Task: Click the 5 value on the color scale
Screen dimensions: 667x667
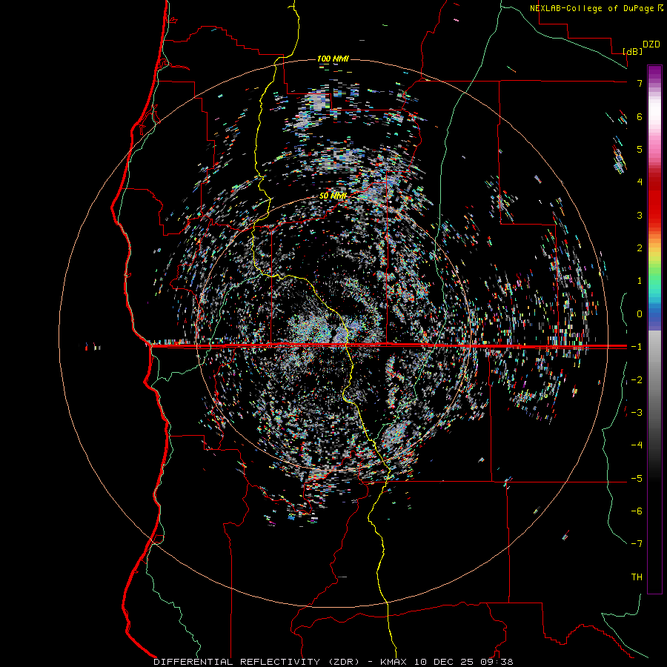Action: [x=640, y=149]
